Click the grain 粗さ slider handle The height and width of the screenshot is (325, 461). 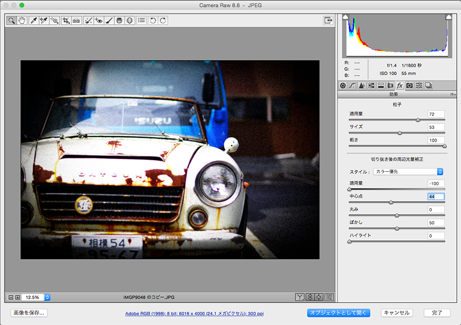click(444, 146)
